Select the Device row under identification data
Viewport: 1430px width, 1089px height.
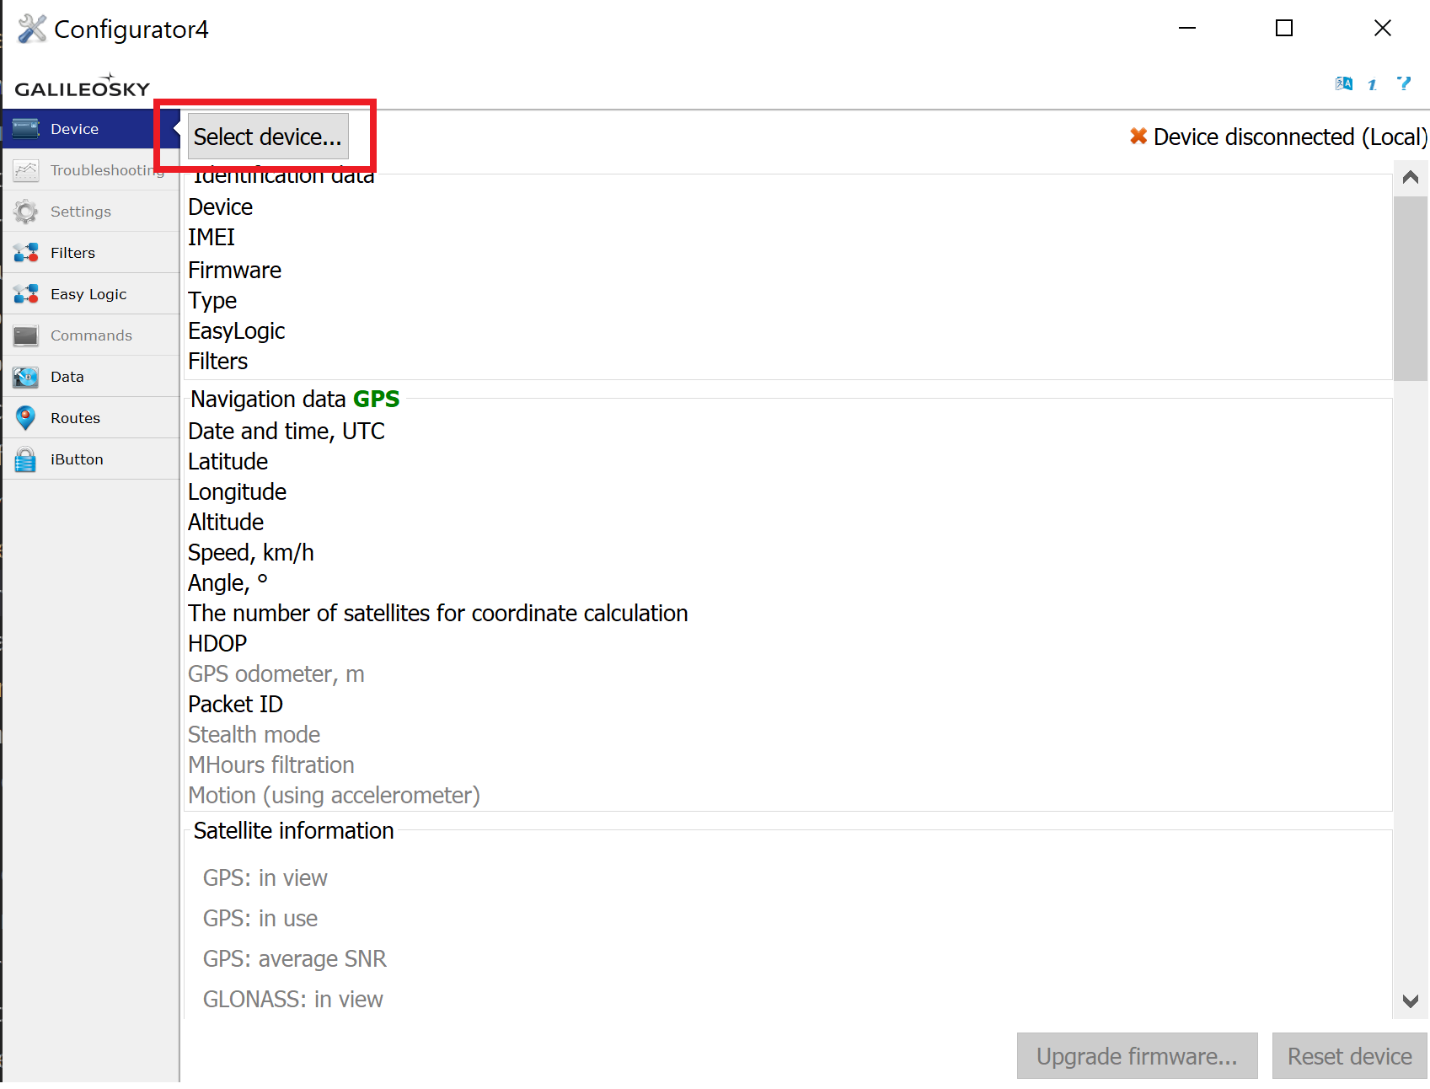point(220,207)
